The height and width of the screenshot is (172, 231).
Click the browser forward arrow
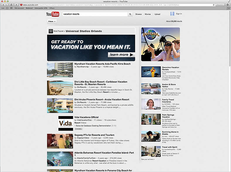click(7, 5)
